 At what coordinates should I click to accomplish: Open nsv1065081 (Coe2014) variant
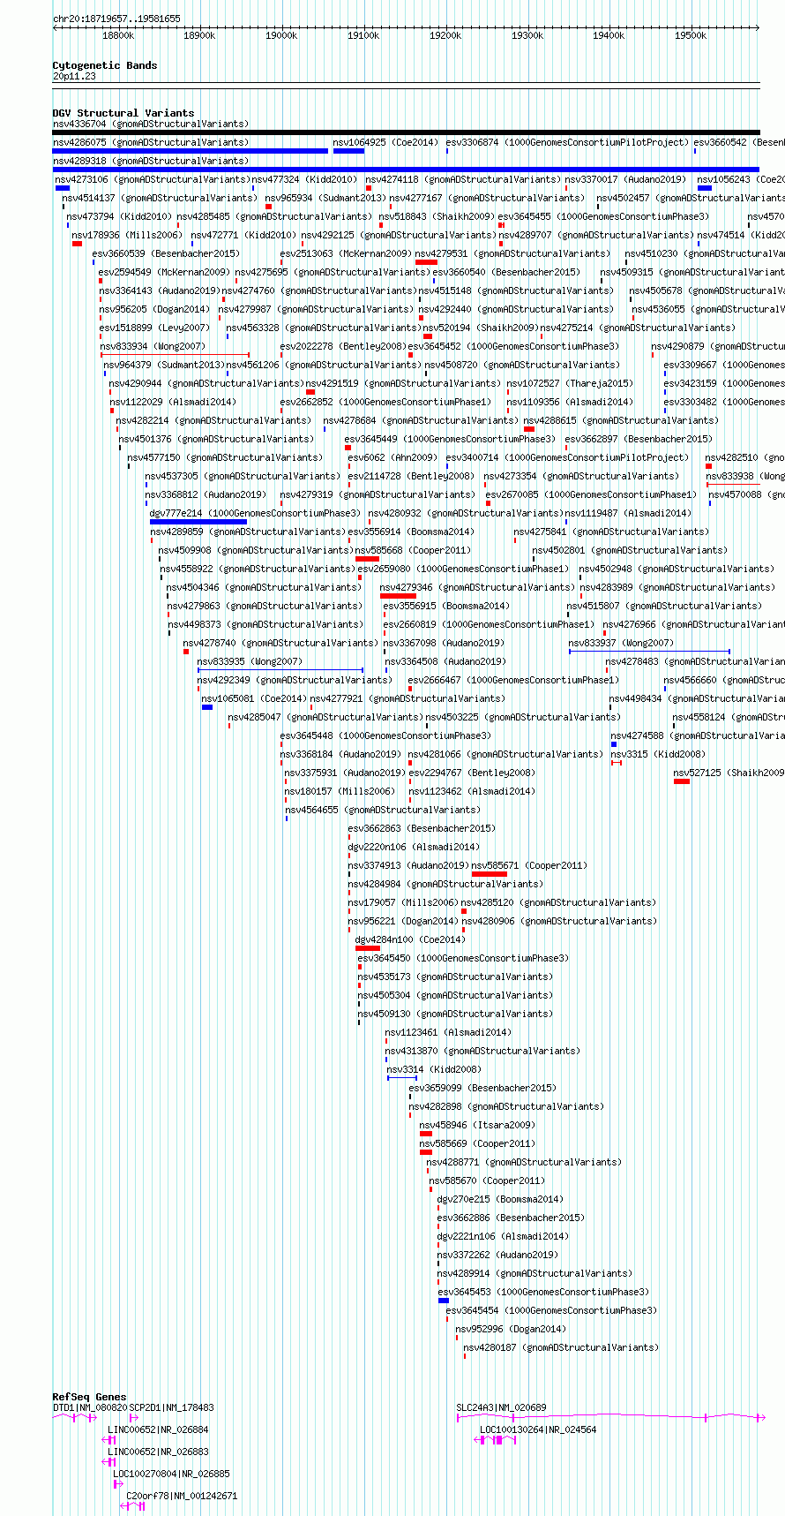pos(254,698)
